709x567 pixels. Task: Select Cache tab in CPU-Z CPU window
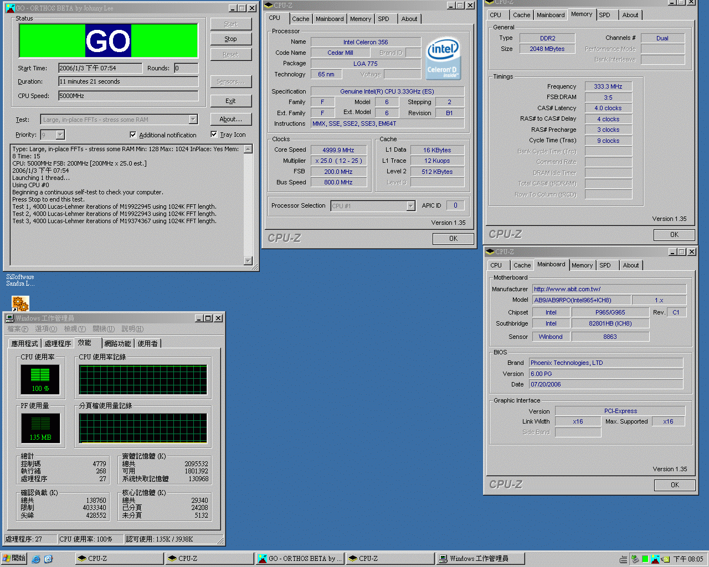point(301,19)
